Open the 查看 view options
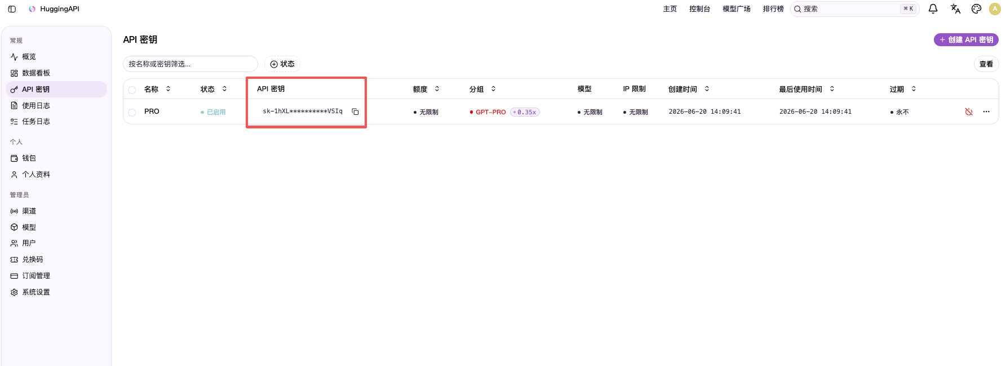This screenshot has height=366, width=1006. point(986,64)
